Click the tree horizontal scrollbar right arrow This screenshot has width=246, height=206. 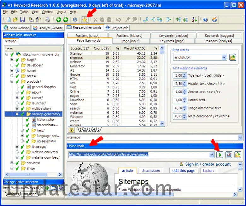(x=60, y=174)
